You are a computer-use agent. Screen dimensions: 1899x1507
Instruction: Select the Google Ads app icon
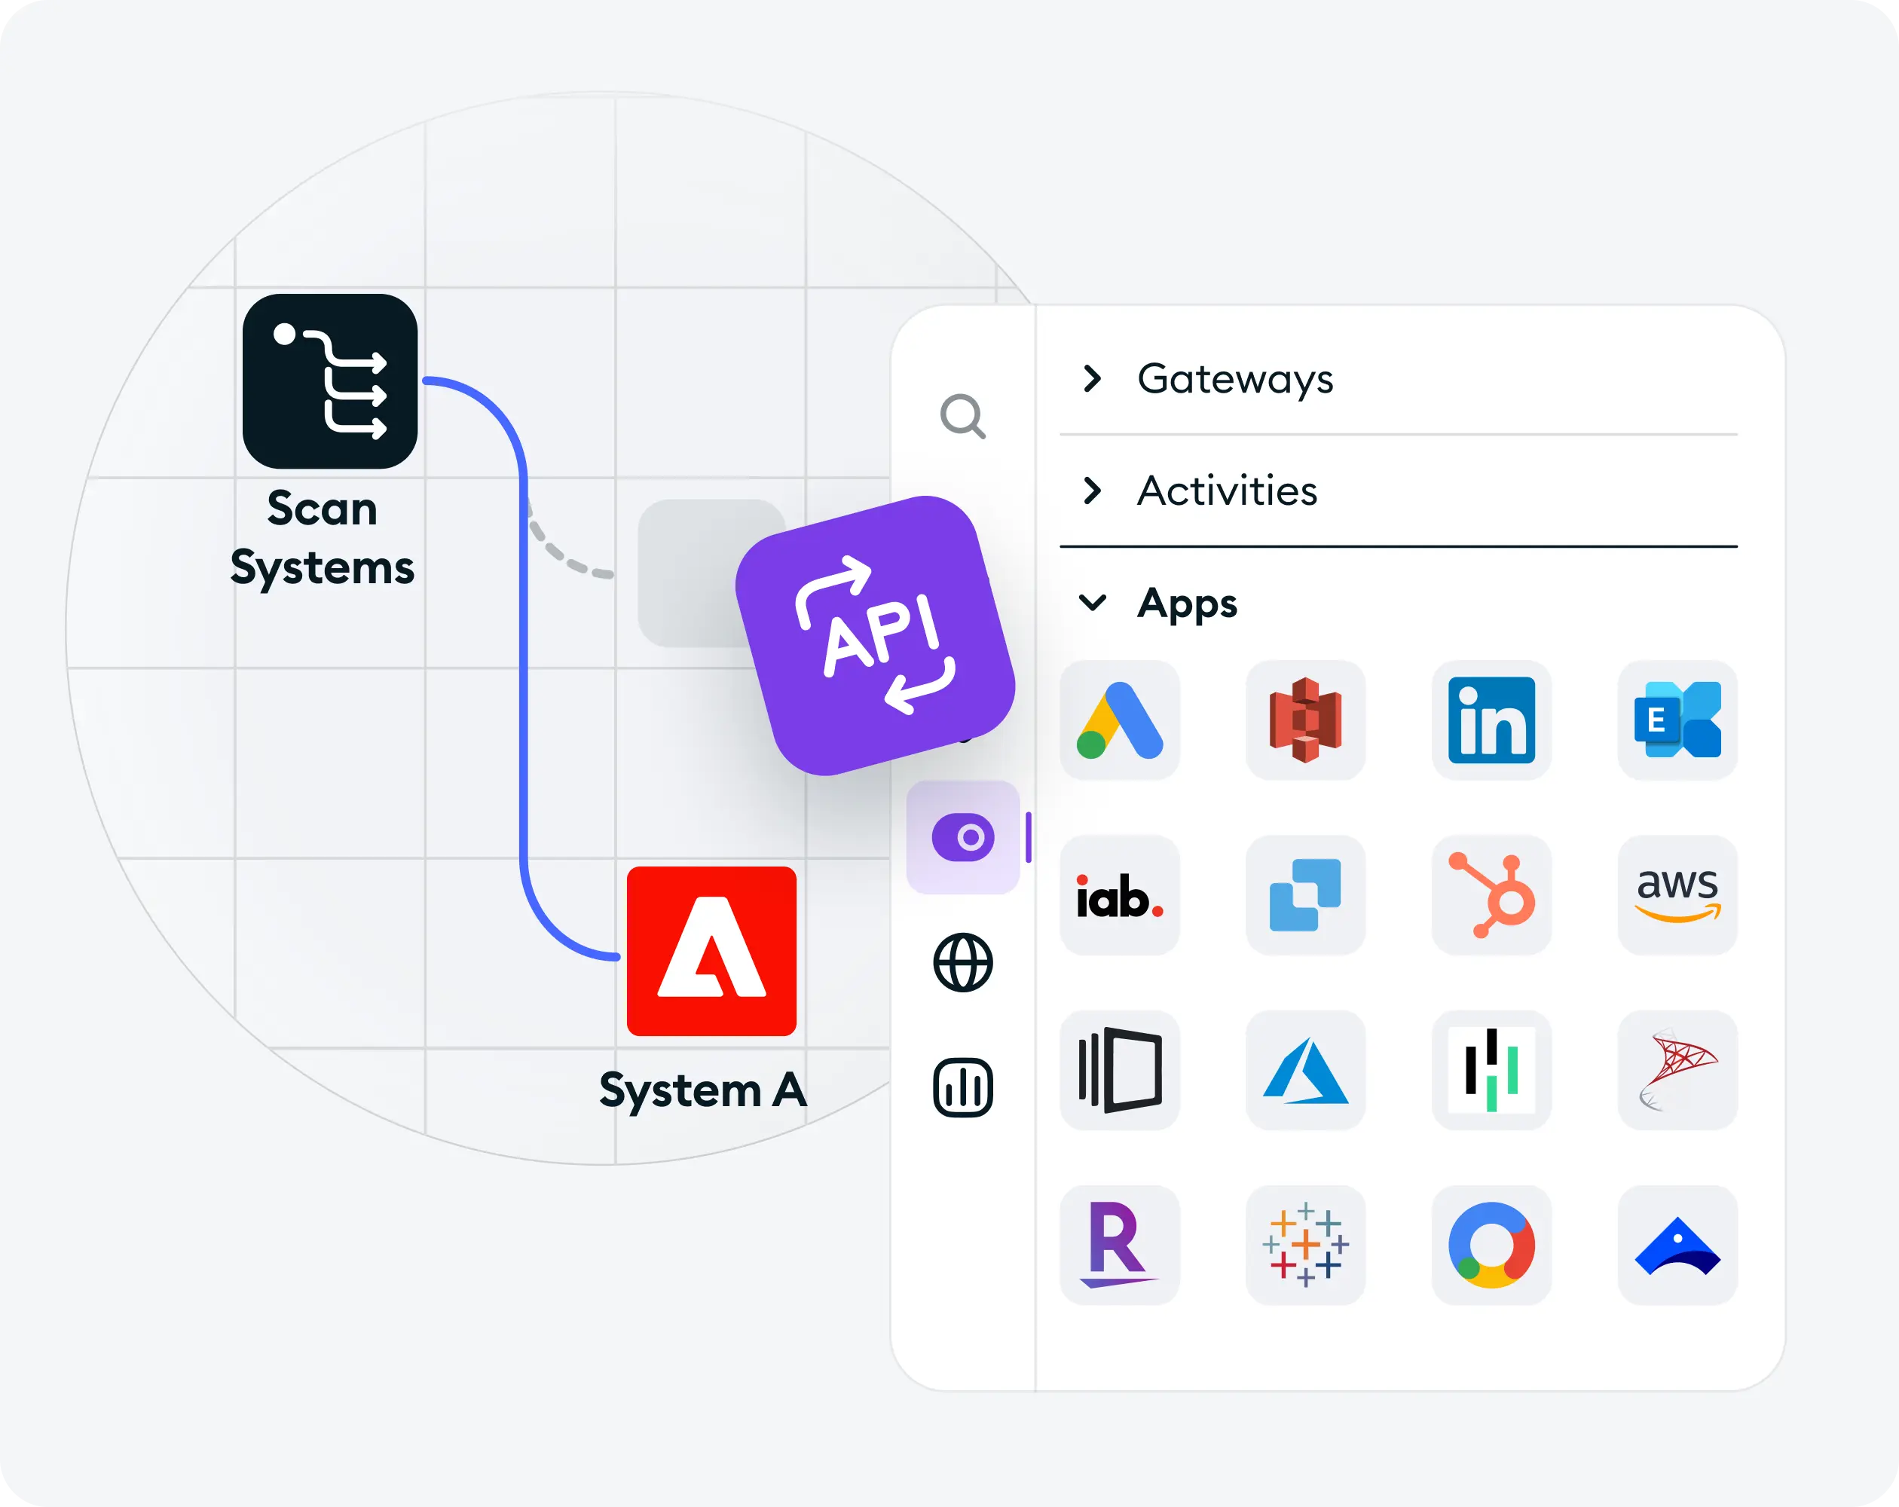pyautogui.click(x=1120, y=720)
